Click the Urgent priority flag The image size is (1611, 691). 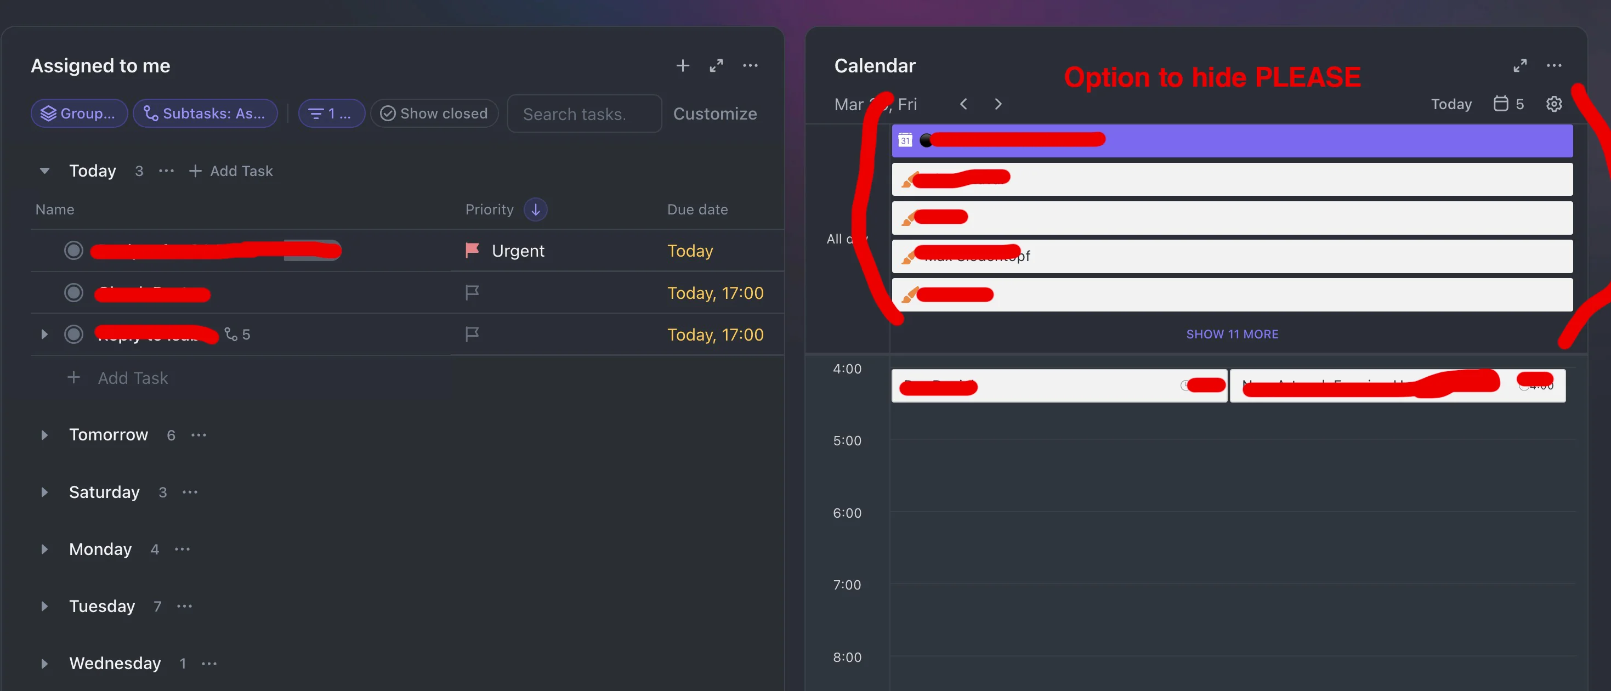point(472,250)
